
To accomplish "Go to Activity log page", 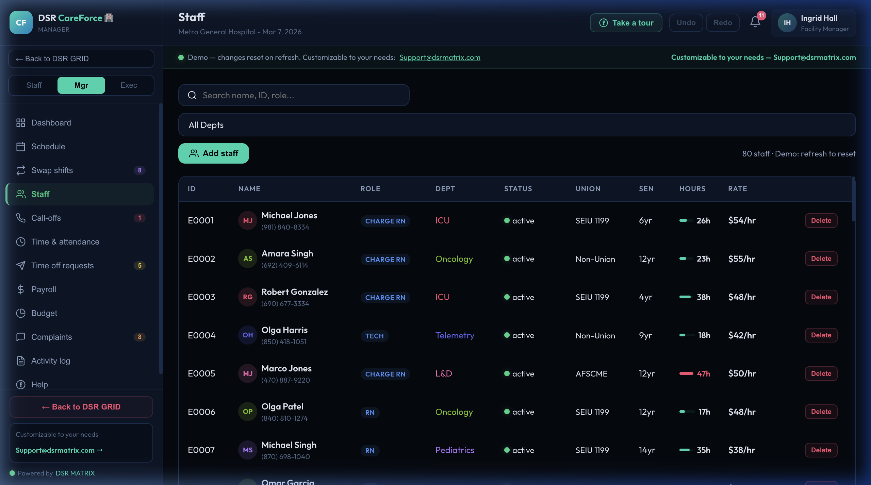I will coord(51,361).
